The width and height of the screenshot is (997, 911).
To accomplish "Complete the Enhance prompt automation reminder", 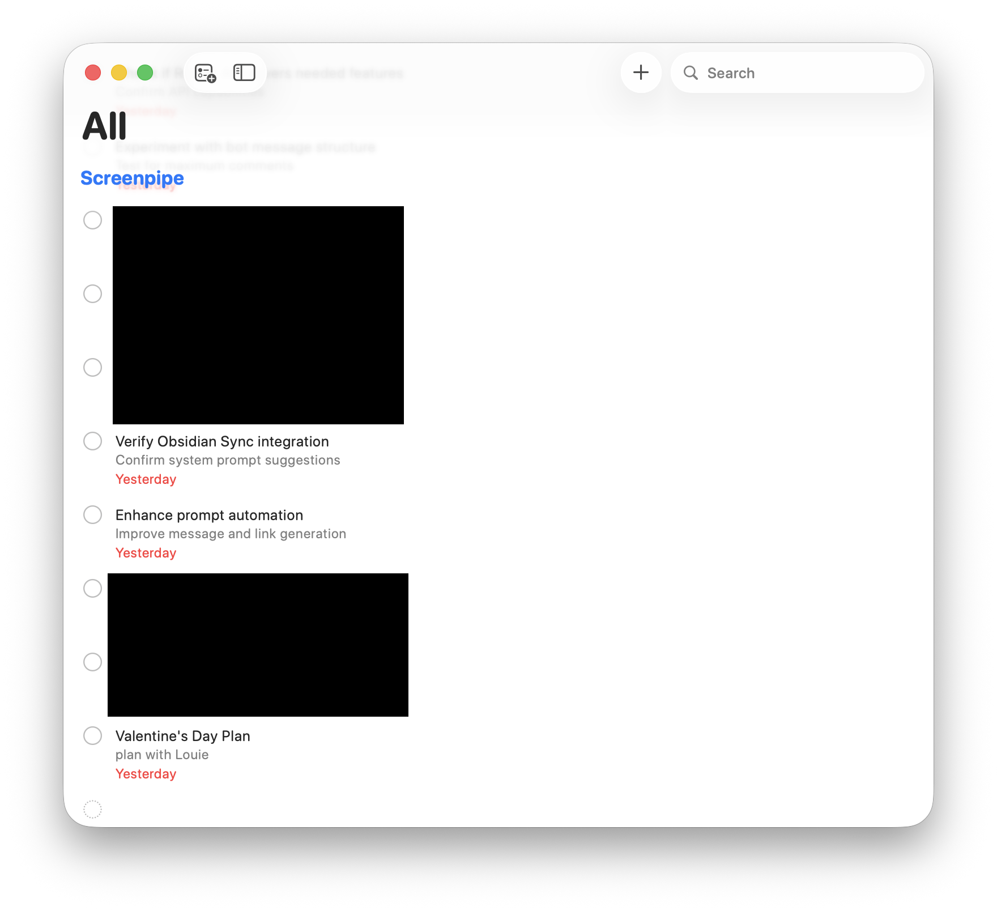I will (x=93, y=514).
